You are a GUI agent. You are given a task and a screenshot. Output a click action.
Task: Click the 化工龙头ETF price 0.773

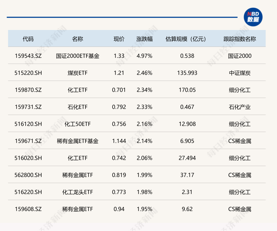tap(119, 192)
